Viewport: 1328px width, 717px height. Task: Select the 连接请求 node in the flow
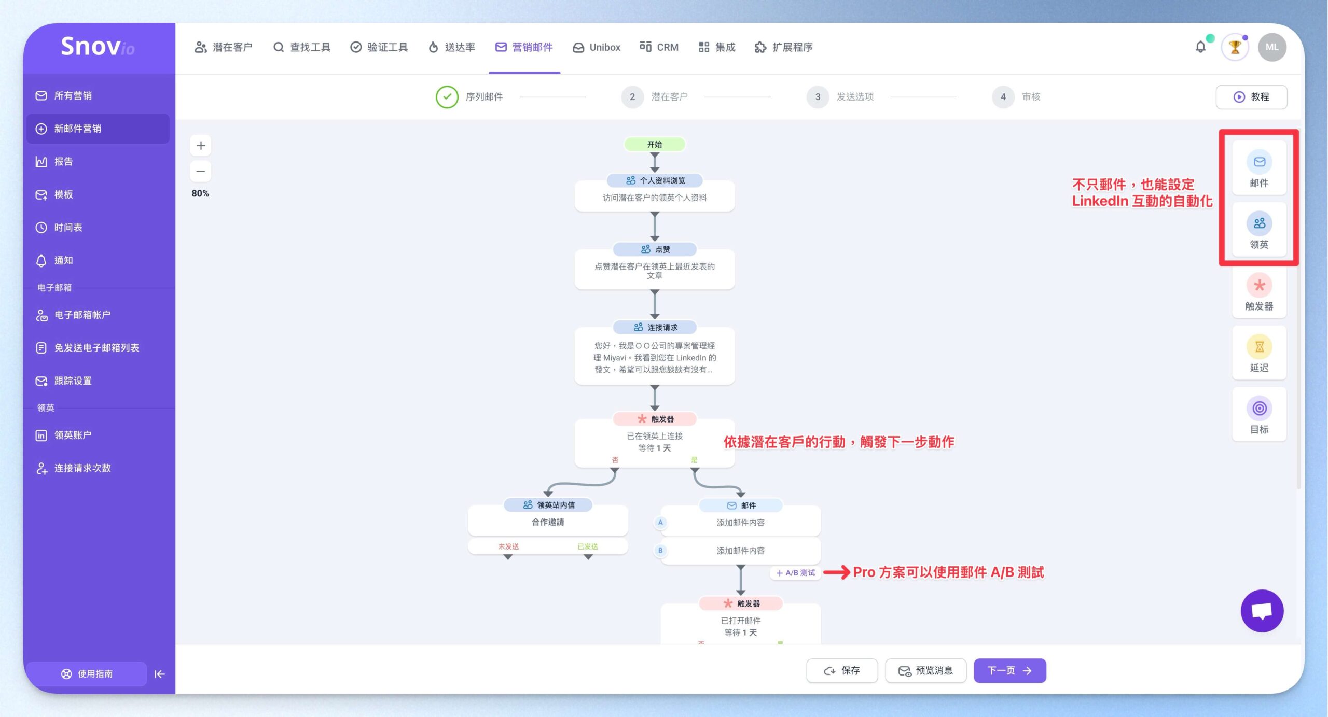tap(654, 353)
